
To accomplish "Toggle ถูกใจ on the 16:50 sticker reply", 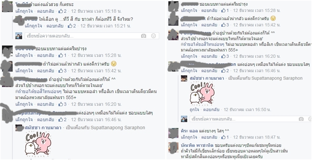I will tap(194, 109).
